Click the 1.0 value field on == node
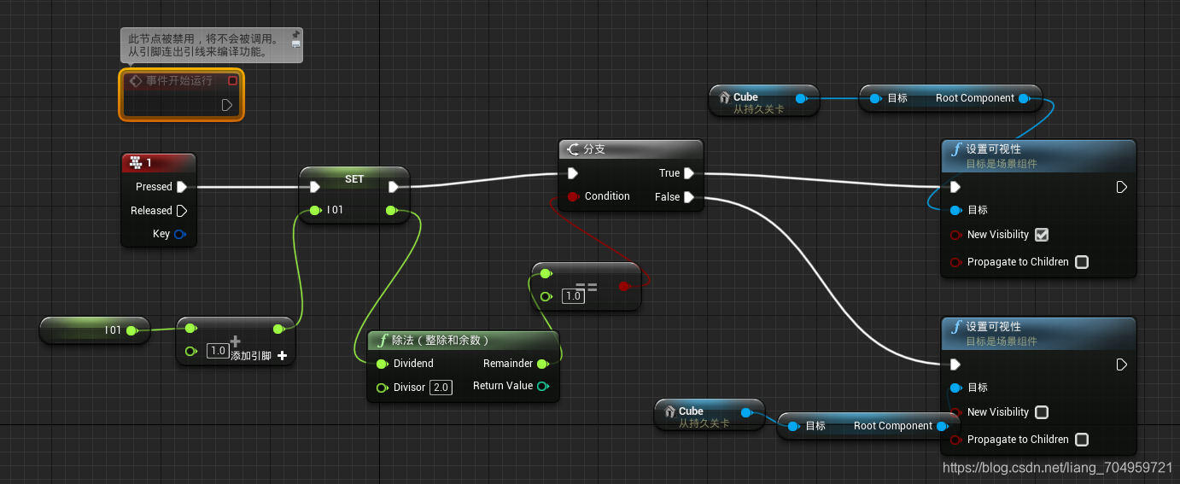1180x484 pixels. coord(573,297)
